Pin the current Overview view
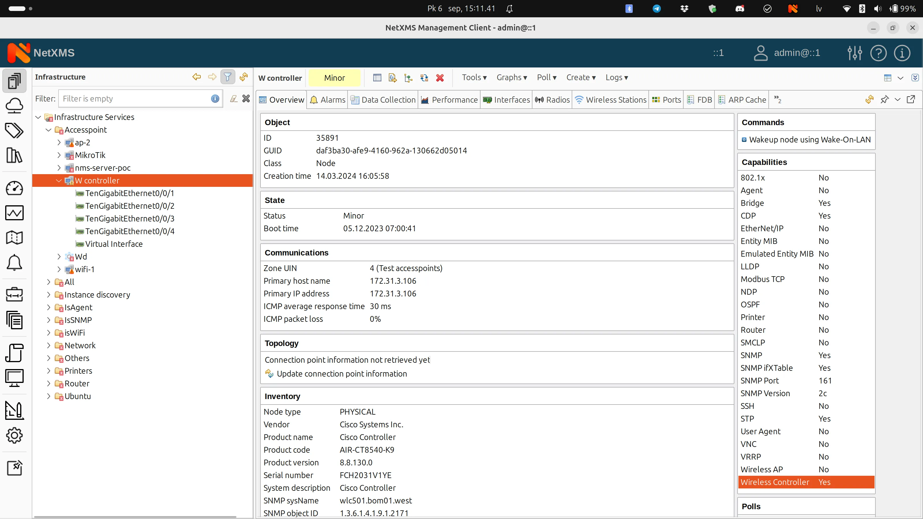The height and width of the screenshot is (519, 923). 884,99
